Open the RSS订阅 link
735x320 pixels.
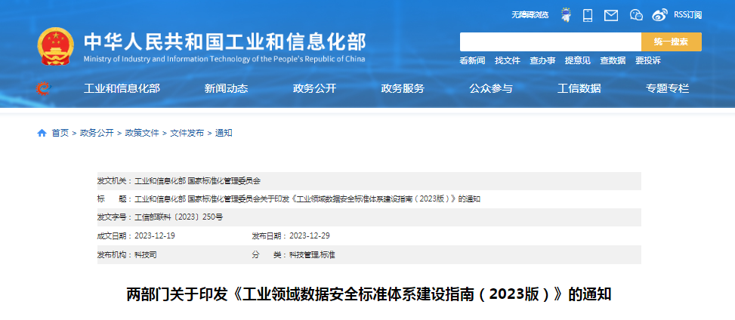(x=687, y=15)
